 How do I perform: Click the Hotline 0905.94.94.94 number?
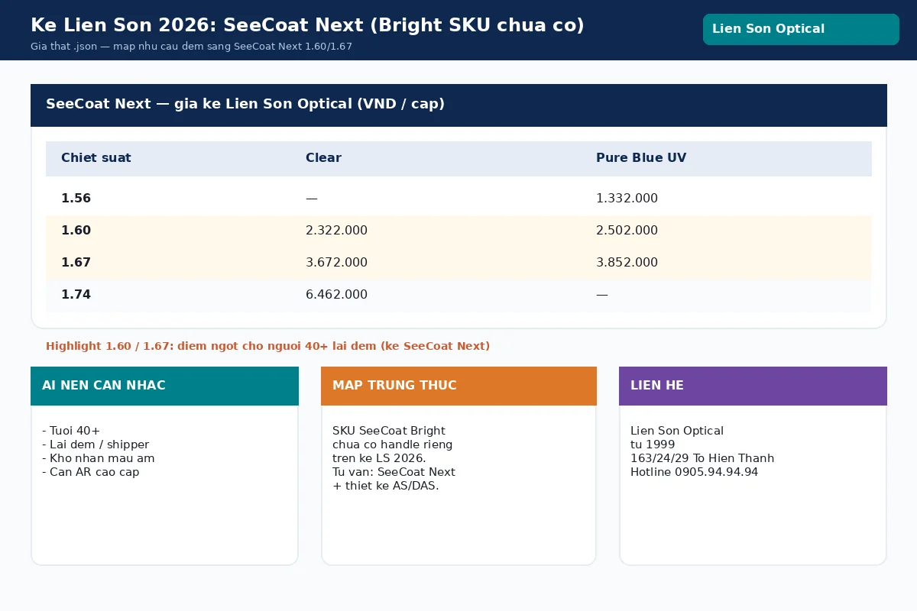pyautogui.click(x=695, y=472)
